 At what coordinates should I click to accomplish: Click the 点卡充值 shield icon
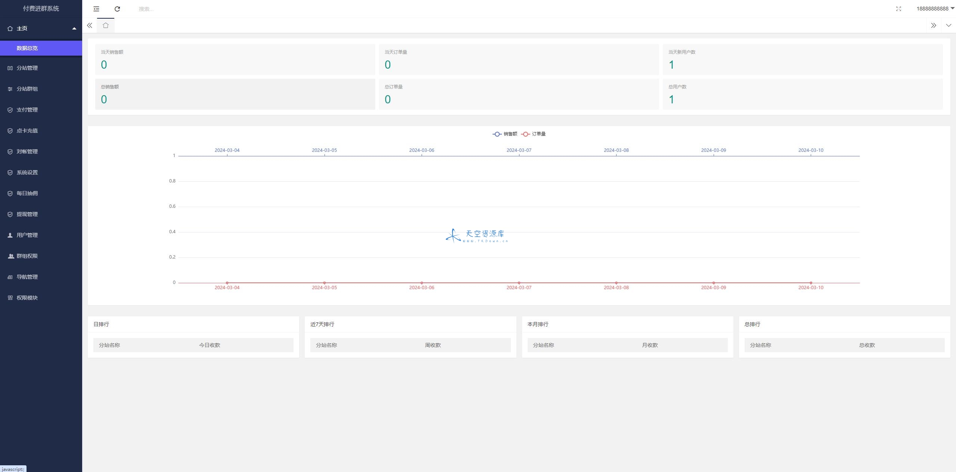(10, 131)
